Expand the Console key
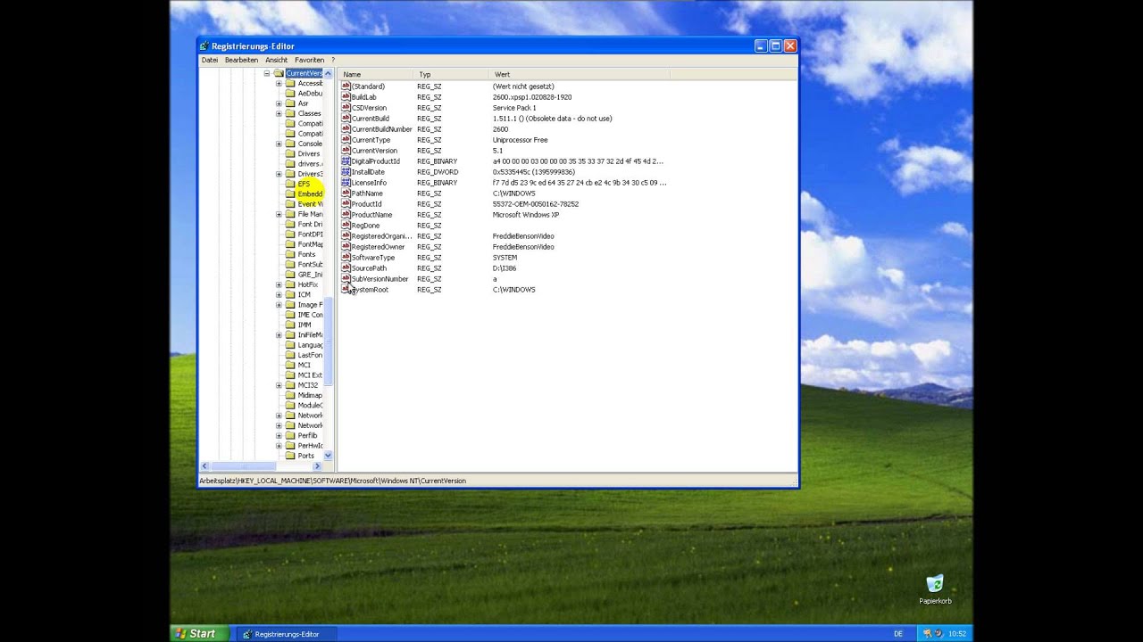 (279, 144)
